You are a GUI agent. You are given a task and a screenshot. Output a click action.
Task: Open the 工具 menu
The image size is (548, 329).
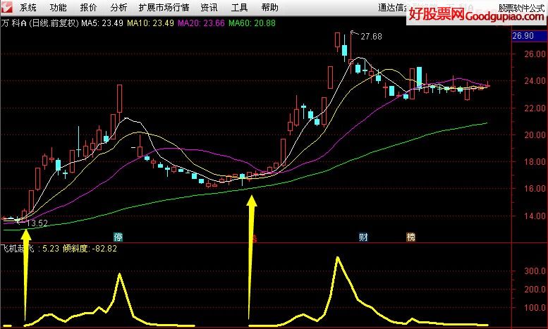coord(239,7)
